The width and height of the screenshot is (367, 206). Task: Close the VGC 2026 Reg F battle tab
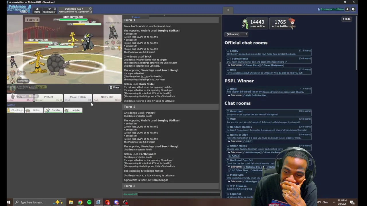point(90,9)
